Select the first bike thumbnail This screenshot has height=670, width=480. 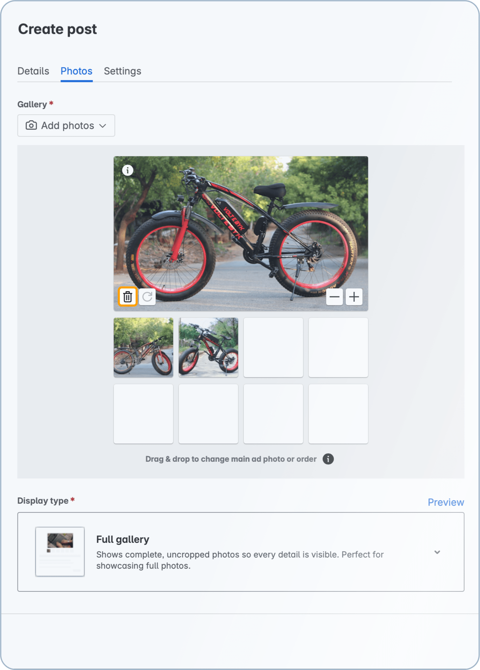coord(143,347)
